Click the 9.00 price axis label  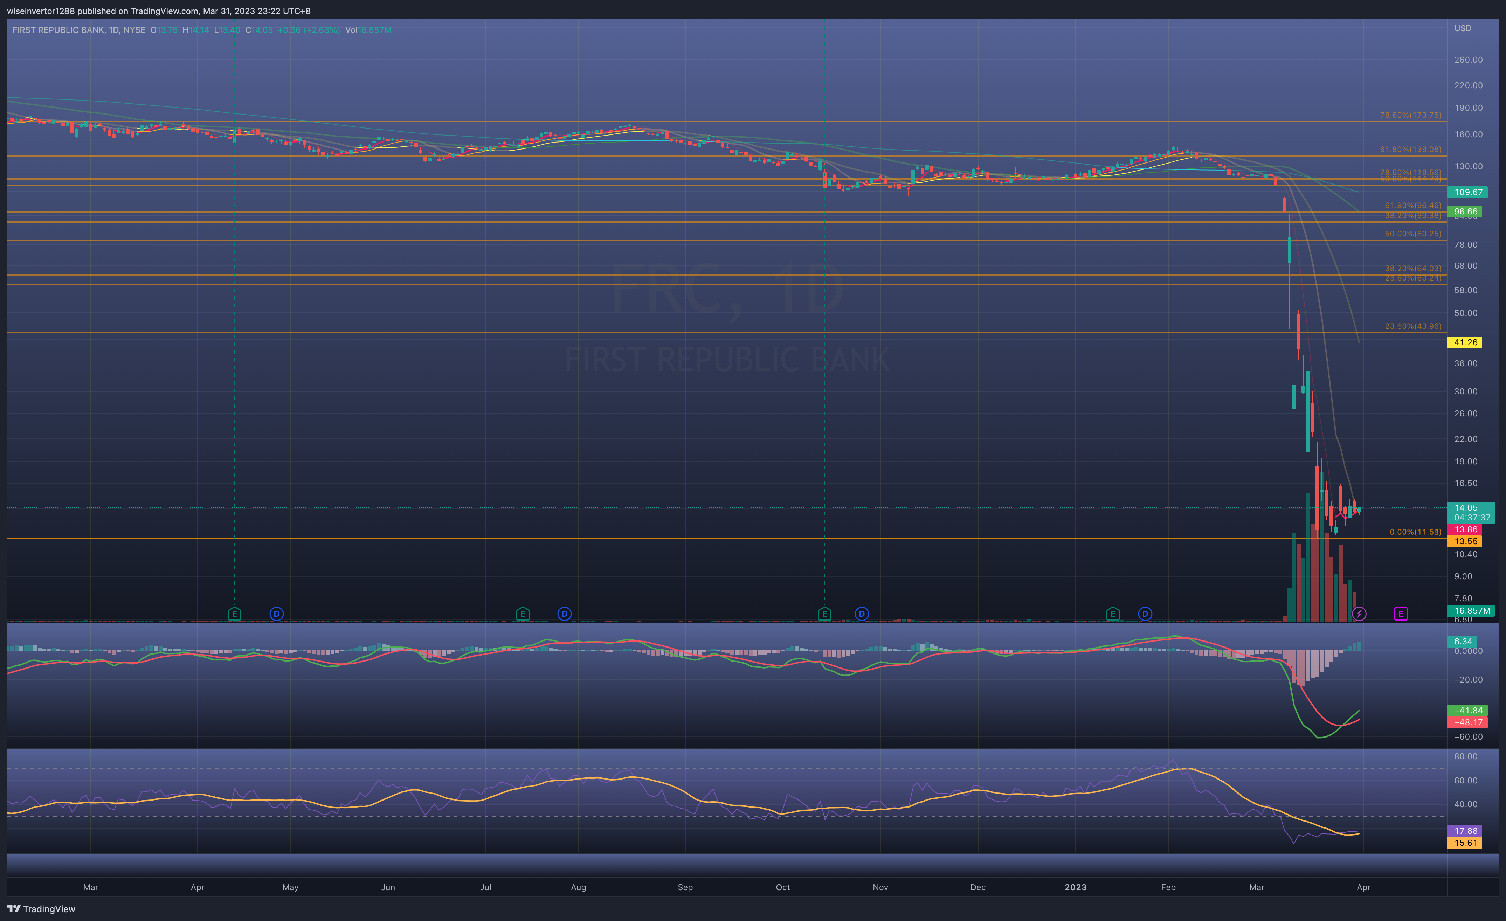pos(1463,576)
